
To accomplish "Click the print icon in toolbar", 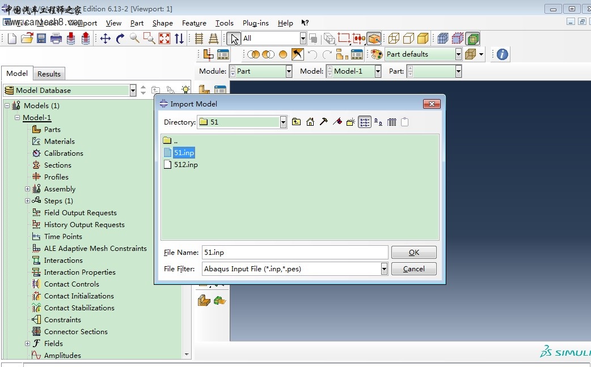I will tap(56, 39).
